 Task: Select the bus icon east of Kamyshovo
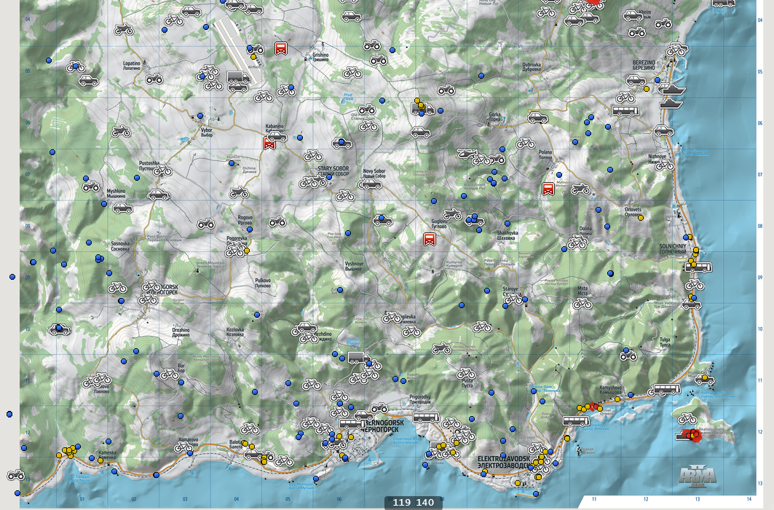666,389
